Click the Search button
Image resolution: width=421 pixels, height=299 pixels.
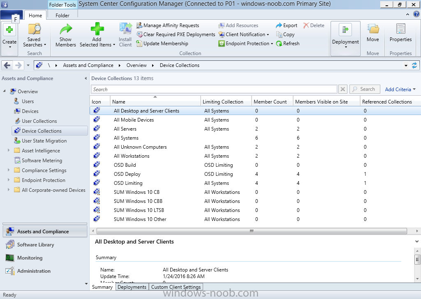click(x=365, y=89)
